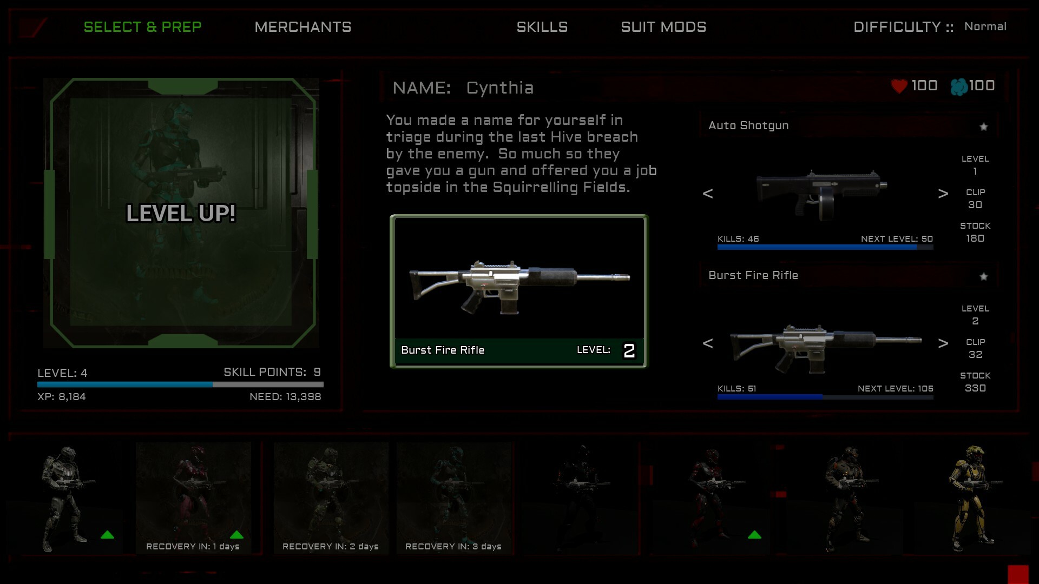Switch Auto Shotgun to the next weapon

[943, 194]
